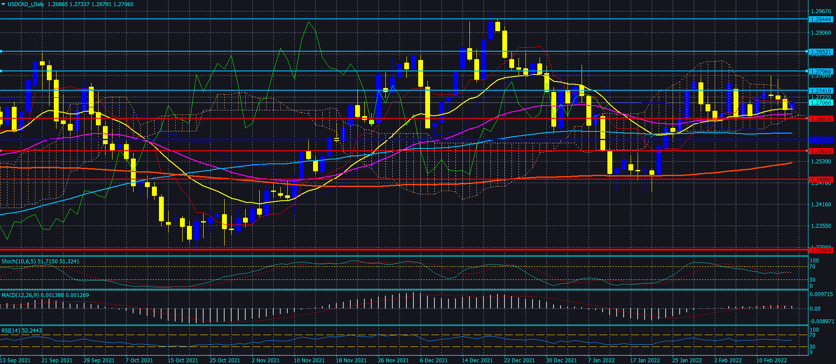Click the close value 1.27060 in chart header

pyautogui.click(x=123, y=4)
